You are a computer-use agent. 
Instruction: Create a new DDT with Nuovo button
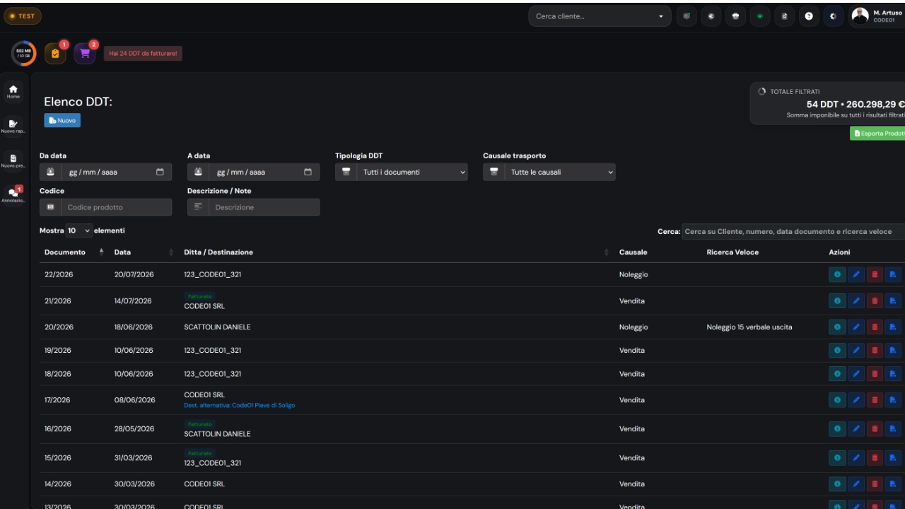pyautogui.click(x=62, y=121)
